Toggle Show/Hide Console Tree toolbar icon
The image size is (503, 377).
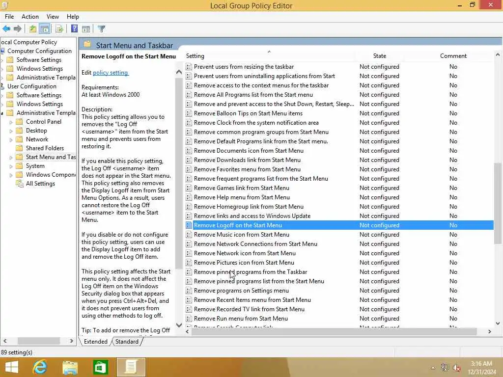tap(44, 29)
